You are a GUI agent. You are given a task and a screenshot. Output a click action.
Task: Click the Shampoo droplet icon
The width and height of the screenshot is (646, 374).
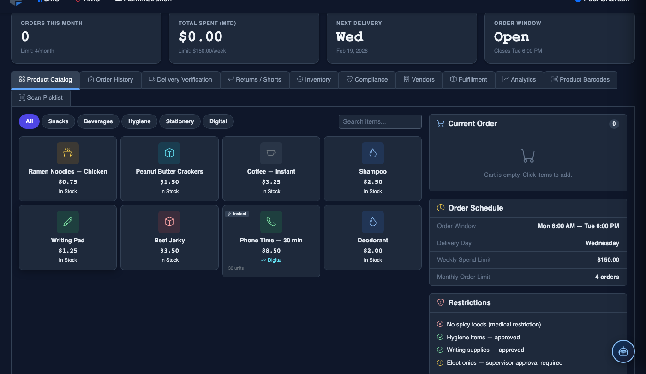373,153
